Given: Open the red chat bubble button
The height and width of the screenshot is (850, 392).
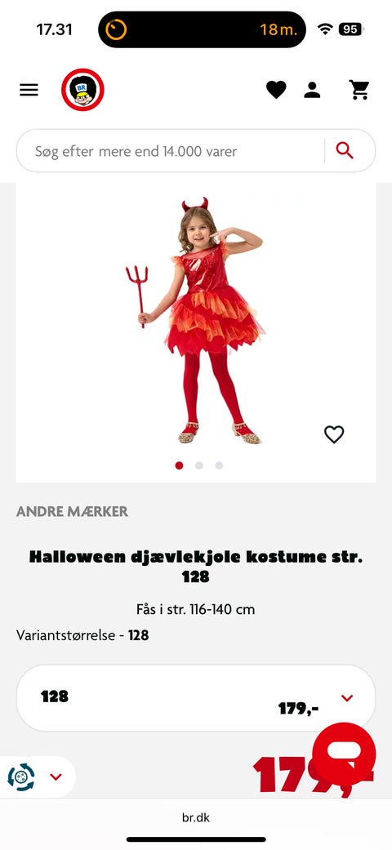Looking at the screenshot, I should [344, 754].
